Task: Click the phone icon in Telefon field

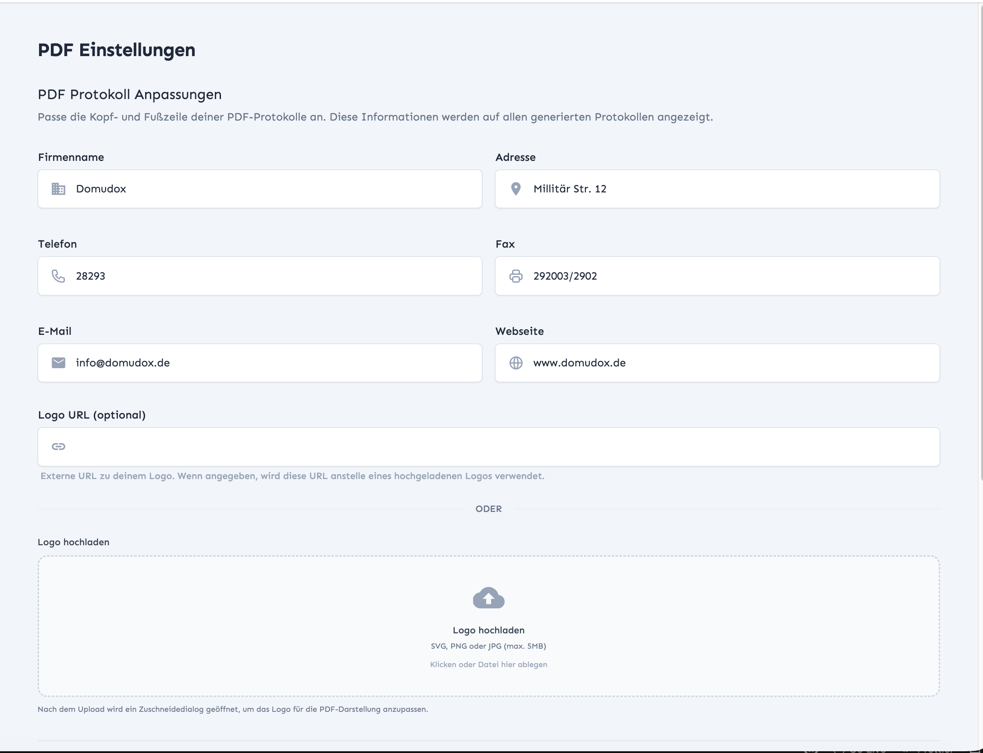Action: (58, 276)
